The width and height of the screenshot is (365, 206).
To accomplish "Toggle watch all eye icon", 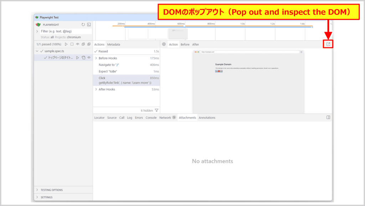I will [77, 45].
